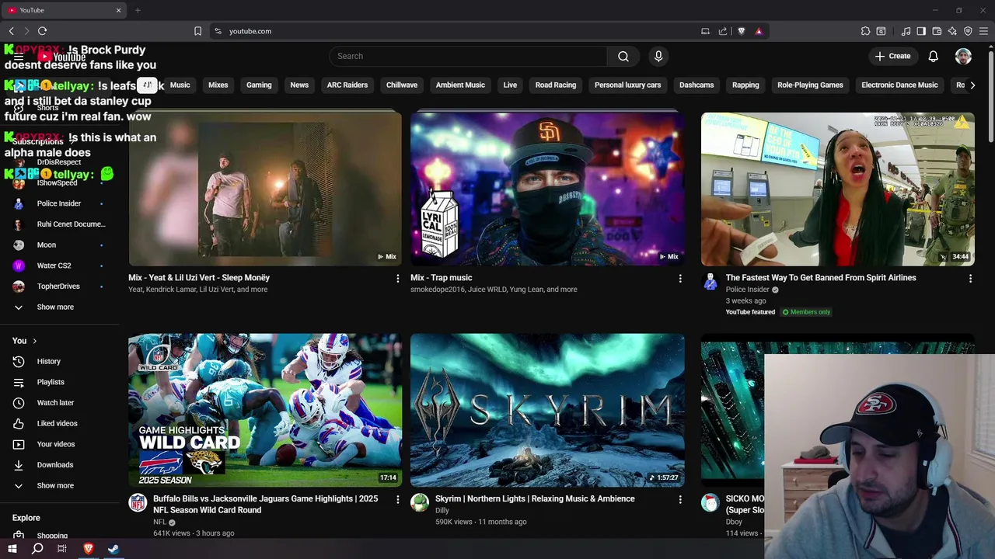Reload the page with the refresh icon

(42, 31)
